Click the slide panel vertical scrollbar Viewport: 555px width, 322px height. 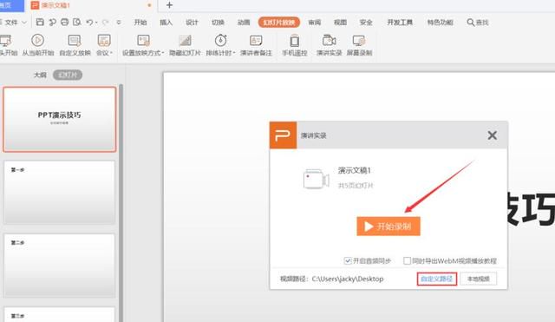point(121,202)
